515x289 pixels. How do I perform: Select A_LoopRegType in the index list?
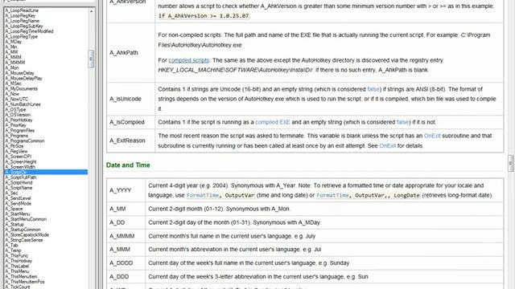click(22, 37)
